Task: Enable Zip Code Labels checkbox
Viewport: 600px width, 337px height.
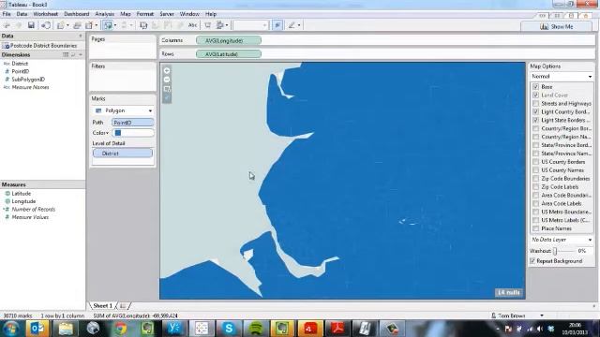Action: pyautogui.click(x=535, y=187)
